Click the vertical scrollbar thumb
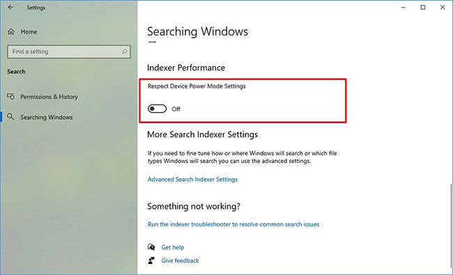The height and width of the screenshot is (275, 453). pos(452,225)
